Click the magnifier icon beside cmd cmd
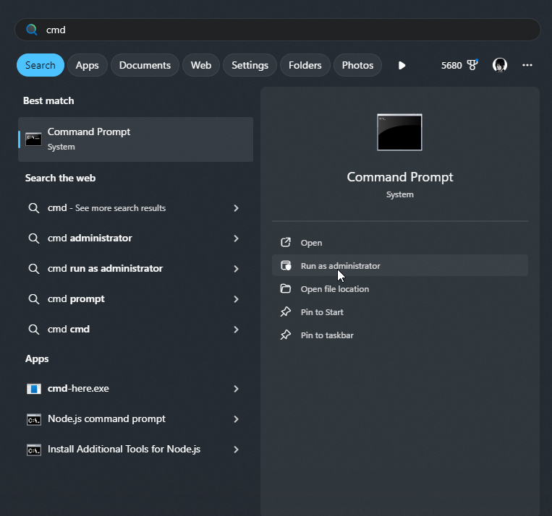 coord(34,330)
